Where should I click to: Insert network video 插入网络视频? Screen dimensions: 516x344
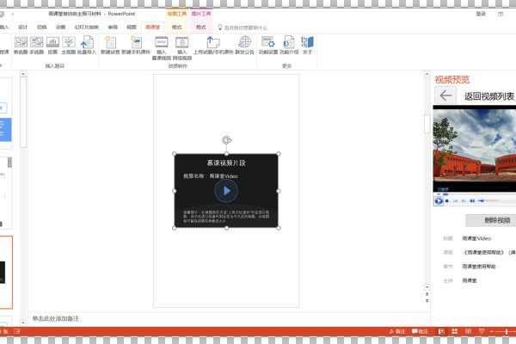(182, 48)
